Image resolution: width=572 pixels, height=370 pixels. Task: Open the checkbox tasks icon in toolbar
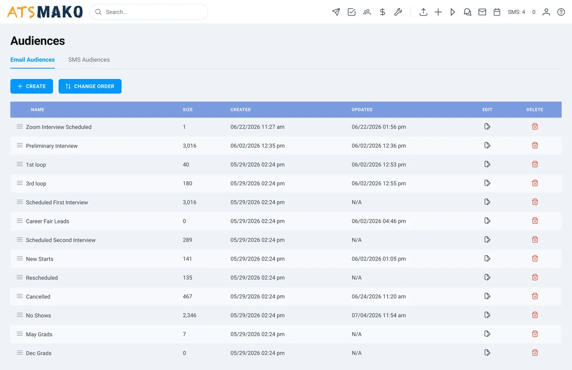pyautogui.click(x=351, y=12)
